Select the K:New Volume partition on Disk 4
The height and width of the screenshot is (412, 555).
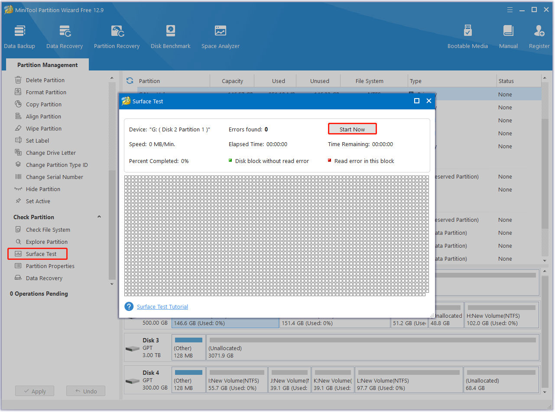[x=333, y=380]
